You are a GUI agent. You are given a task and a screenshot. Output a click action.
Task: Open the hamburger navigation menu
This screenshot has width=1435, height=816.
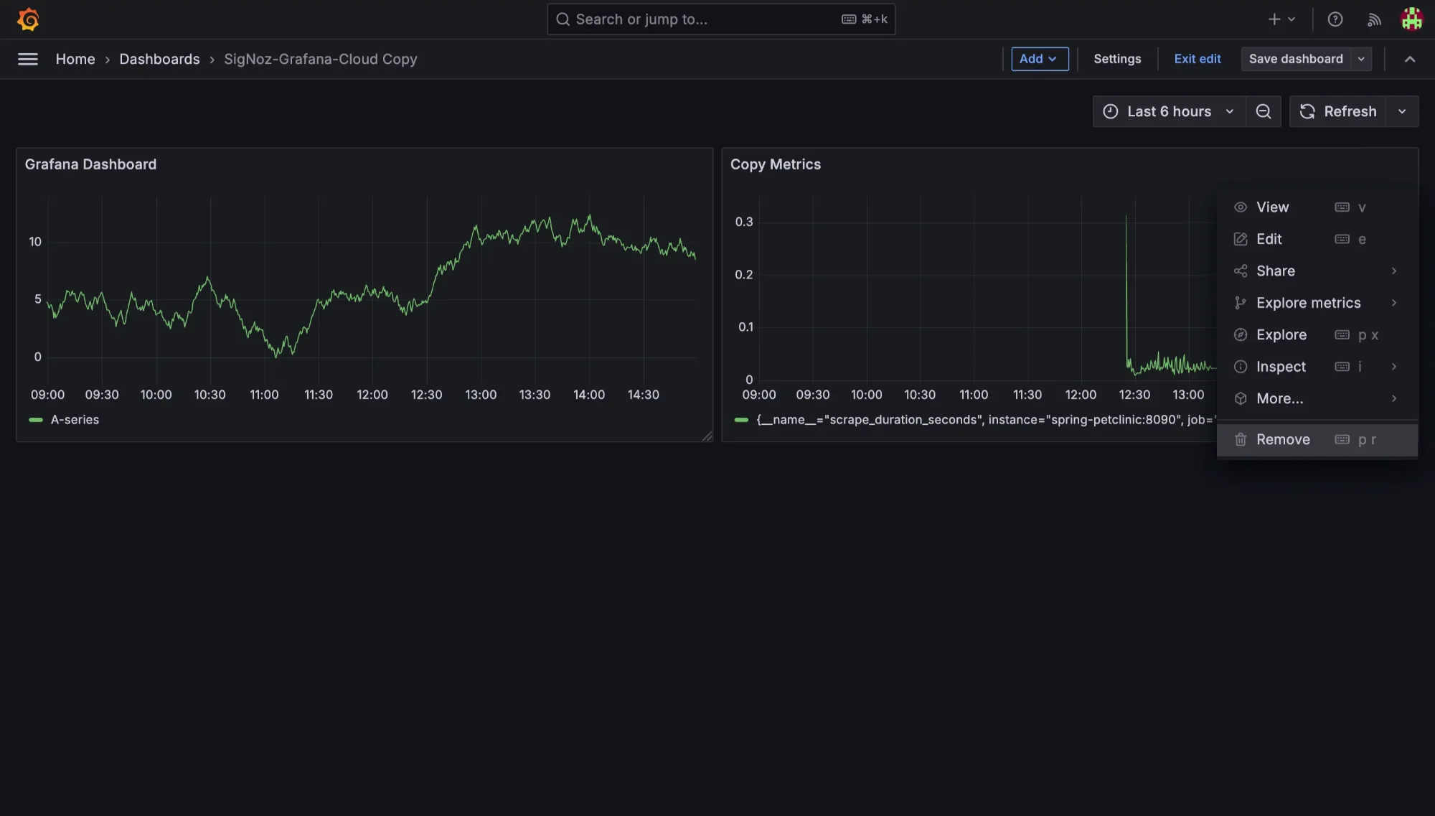(x=28, y=59)
